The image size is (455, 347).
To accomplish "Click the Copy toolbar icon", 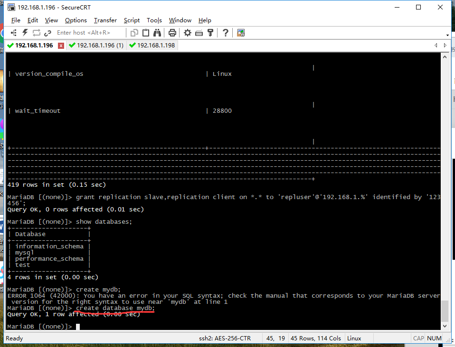I will (x=134, y=33).
